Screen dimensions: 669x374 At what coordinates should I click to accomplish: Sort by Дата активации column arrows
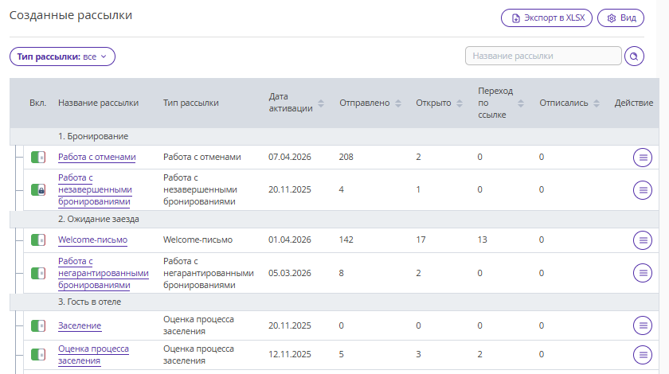coord(321,103)
